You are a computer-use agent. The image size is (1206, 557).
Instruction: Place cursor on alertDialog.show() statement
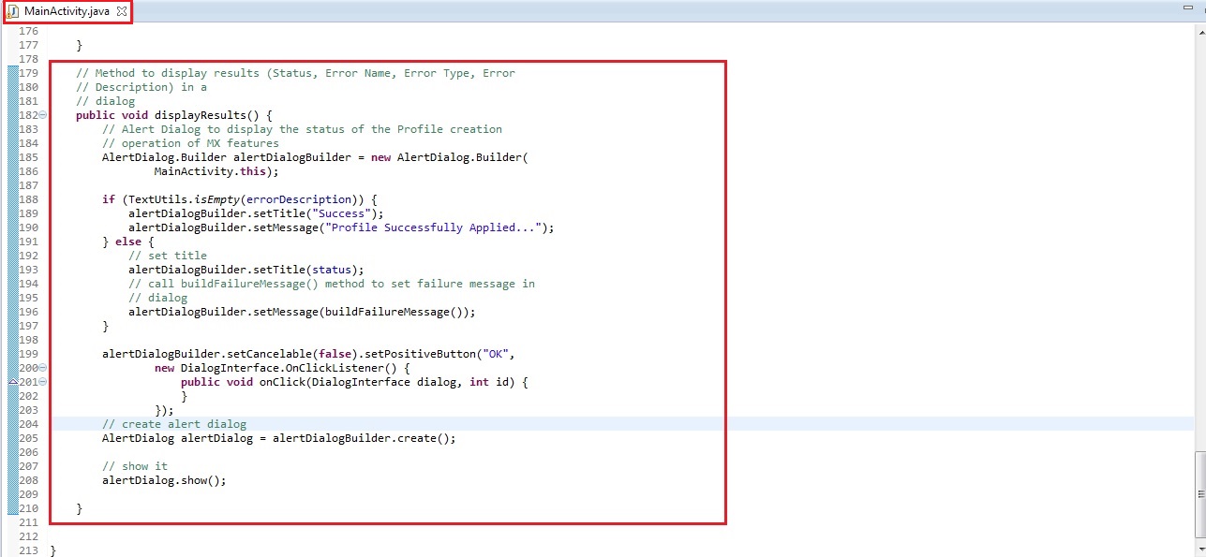(x=164, y=480)
